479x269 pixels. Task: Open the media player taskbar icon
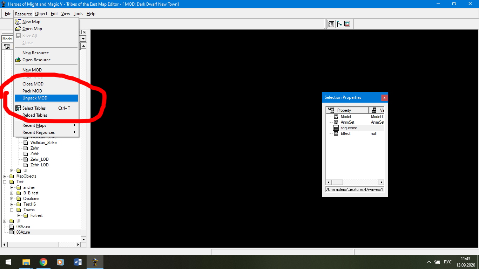pyautogui.click(x=60, y=262)
